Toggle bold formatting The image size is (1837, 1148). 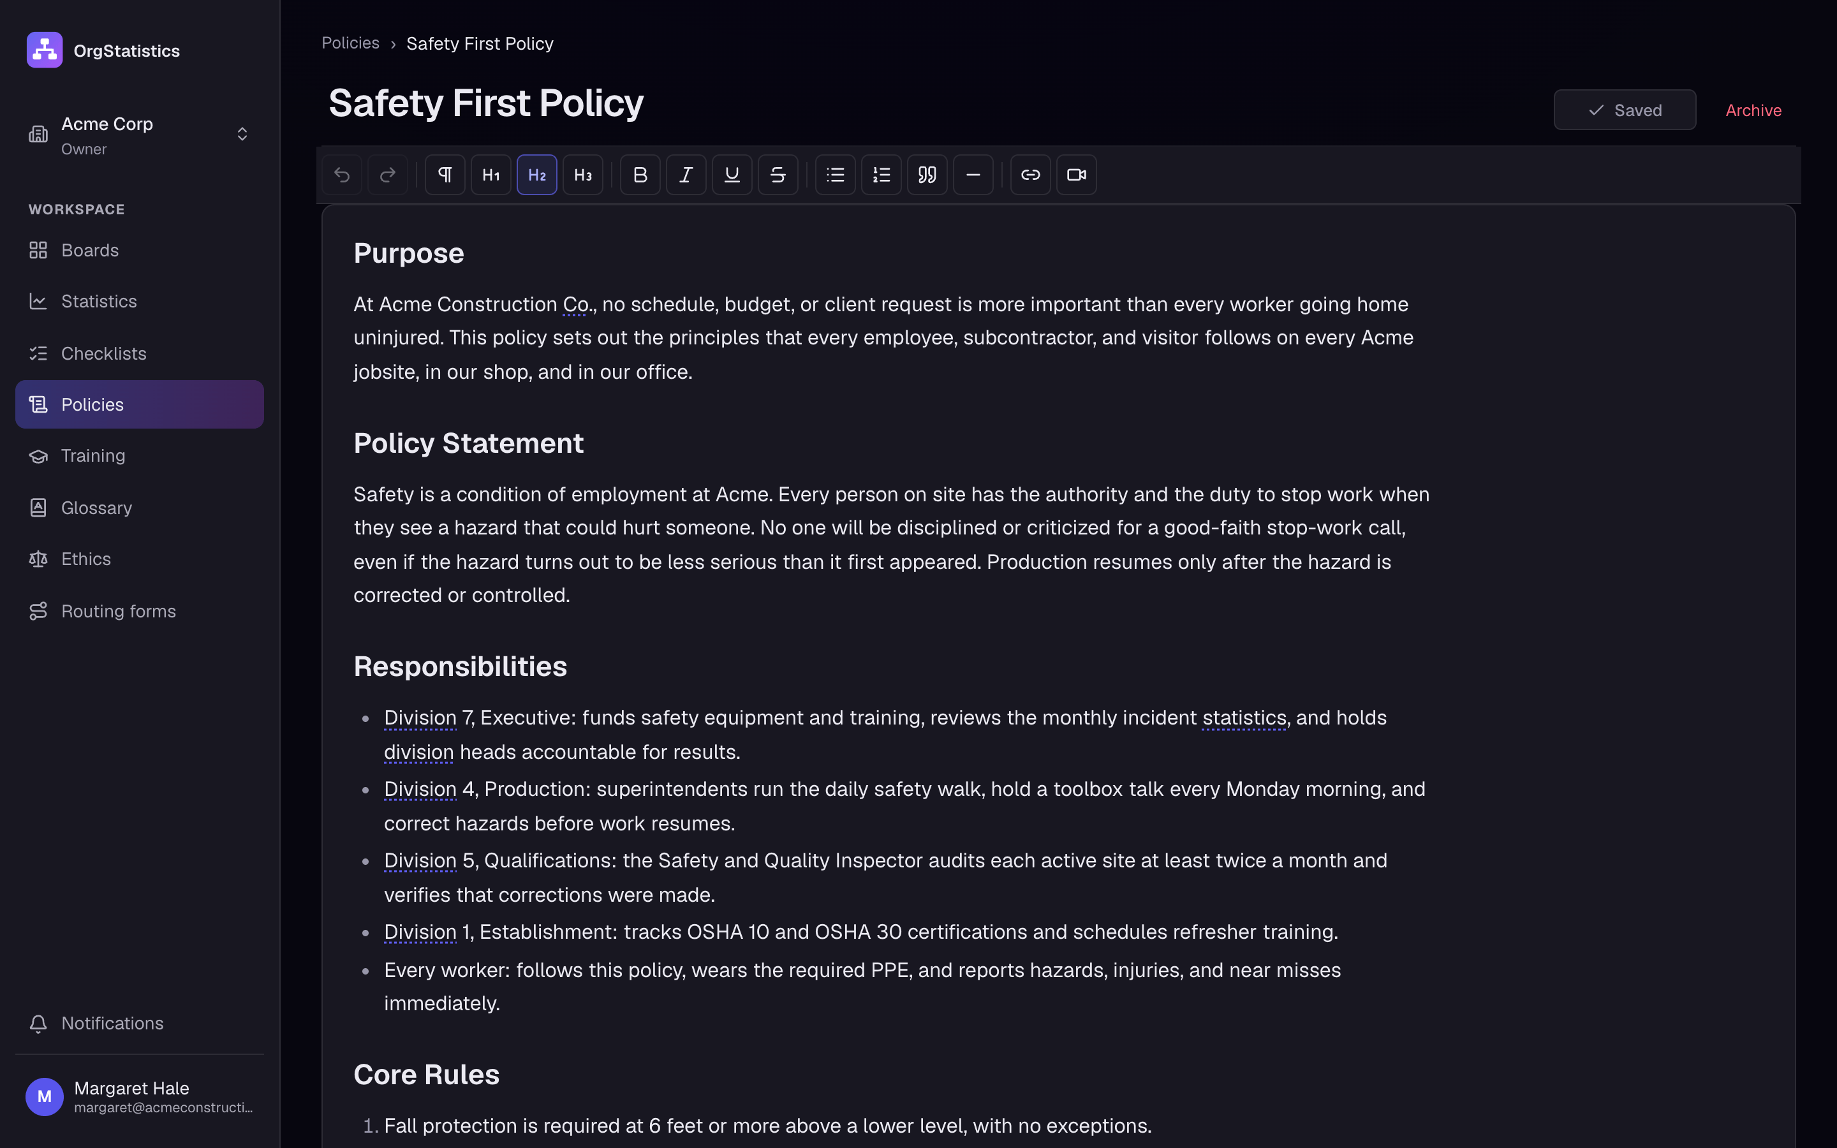pos(640,175)
